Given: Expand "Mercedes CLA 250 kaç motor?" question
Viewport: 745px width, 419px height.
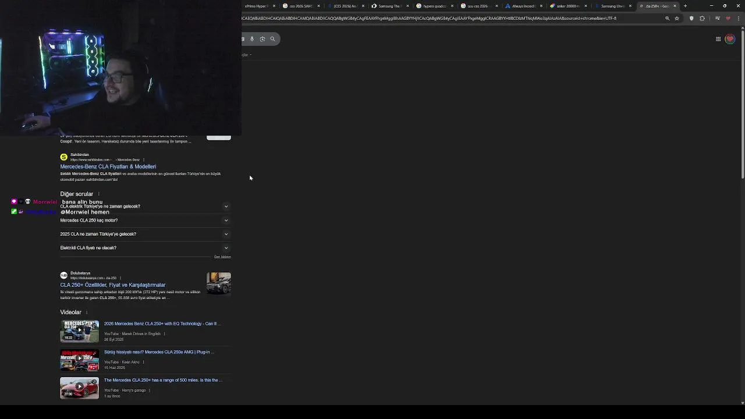Looking at the screenshot, I should click(144, 221).
